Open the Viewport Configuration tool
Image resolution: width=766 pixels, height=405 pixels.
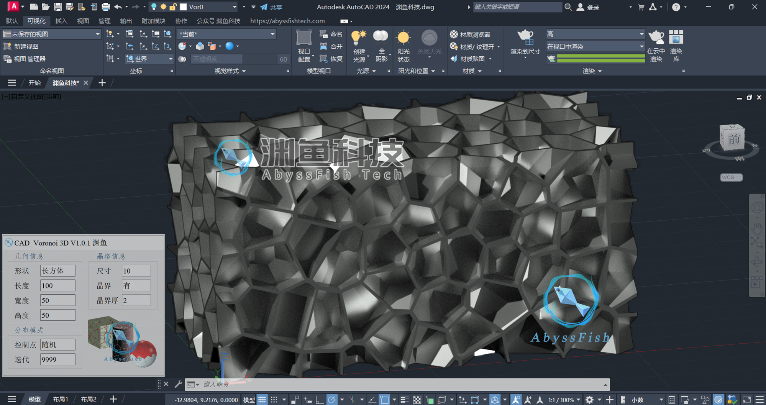[x=304, y=46]
